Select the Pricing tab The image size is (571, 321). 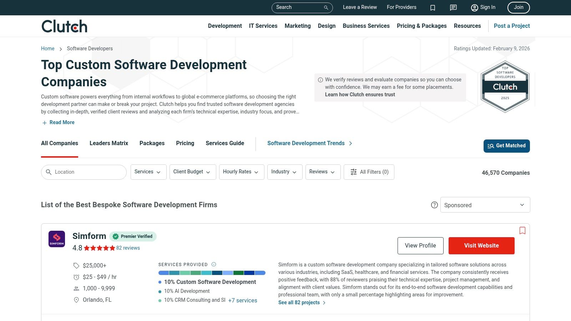pos(185,143)
